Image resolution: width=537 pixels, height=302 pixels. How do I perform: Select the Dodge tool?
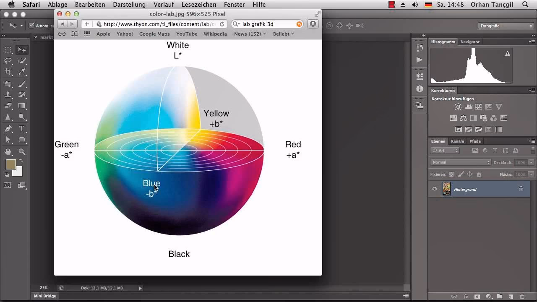coord(22,117)
